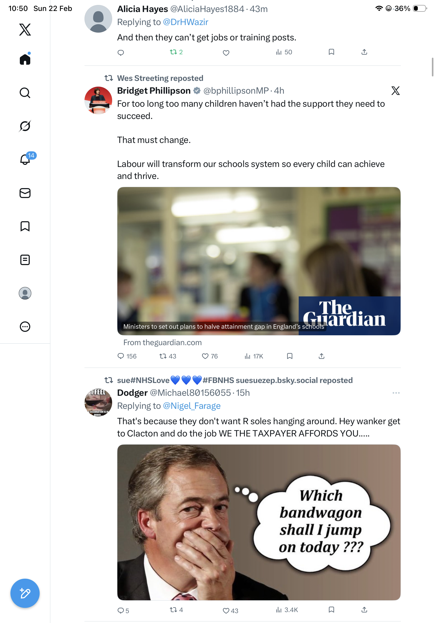435x623 pixels.
Task: Open Notifications bell with 14 badge
Action: tap(25, 159)
